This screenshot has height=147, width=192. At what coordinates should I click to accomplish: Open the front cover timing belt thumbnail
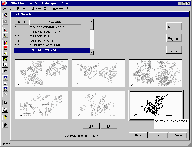(x=42, y=73)
